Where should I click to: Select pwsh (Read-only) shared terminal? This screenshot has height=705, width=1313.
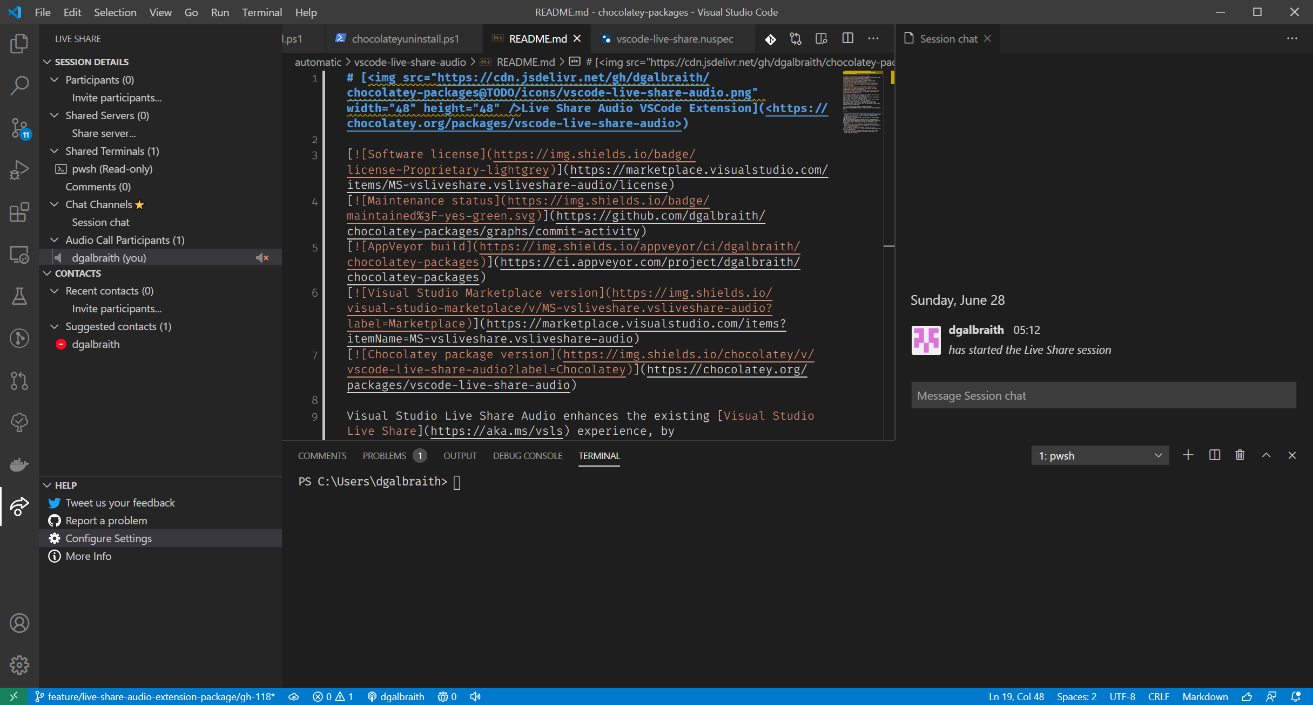click(112, 169)
